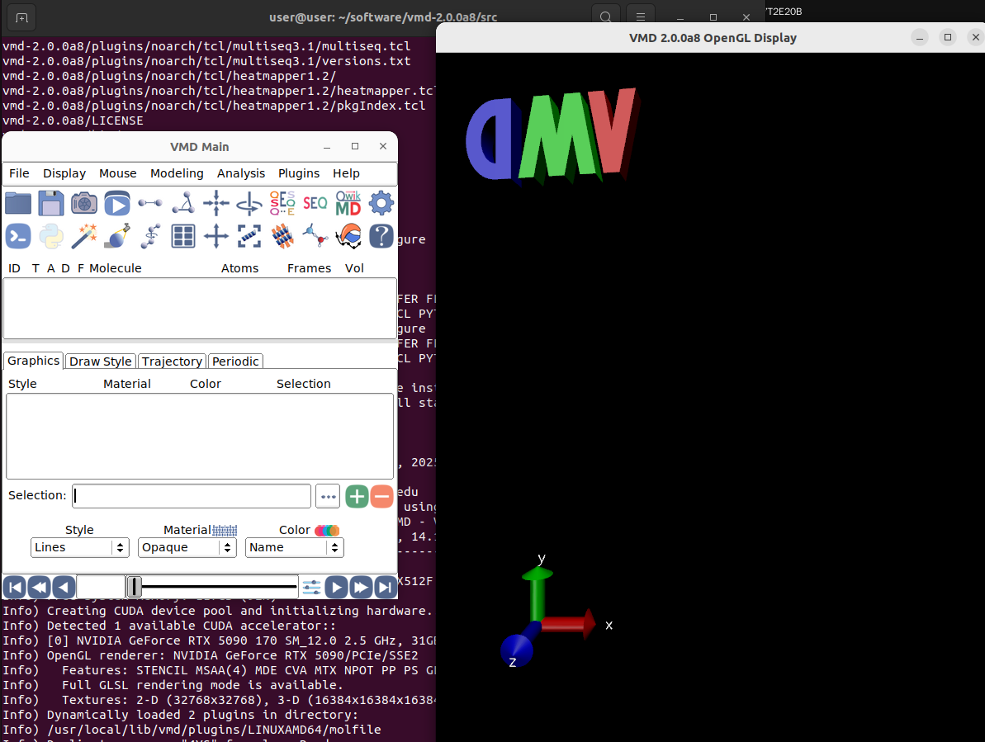Open help via the question mark icon
The height and width of the screenshot is (742, 985).
point(381,237)
